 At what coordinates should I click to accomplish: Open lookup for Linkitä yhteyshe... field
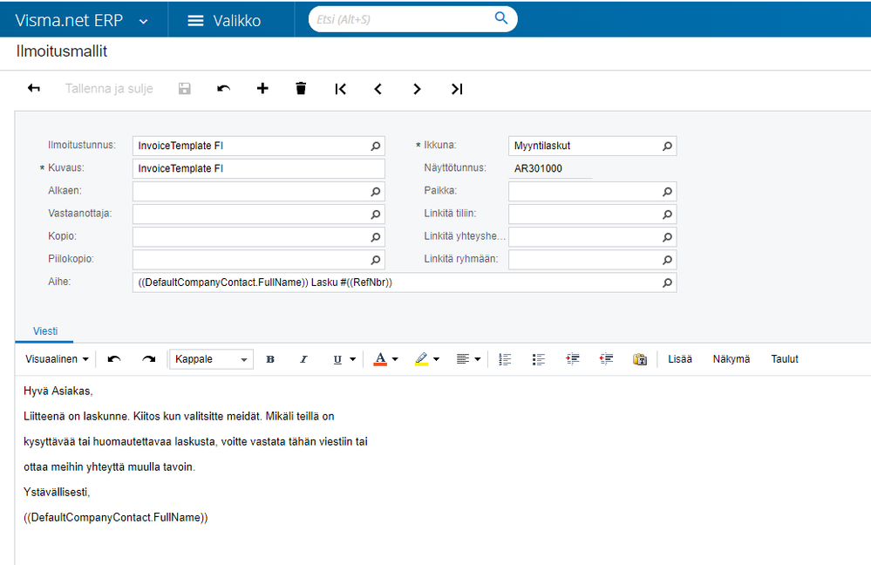[x=668, y=237]
